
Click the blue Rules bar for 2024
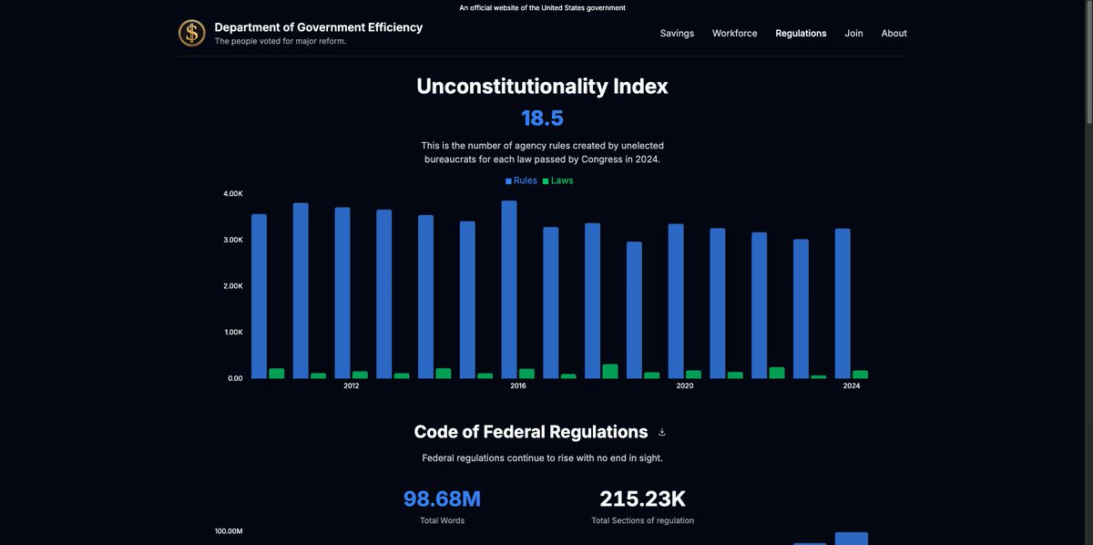coord(843,303)
